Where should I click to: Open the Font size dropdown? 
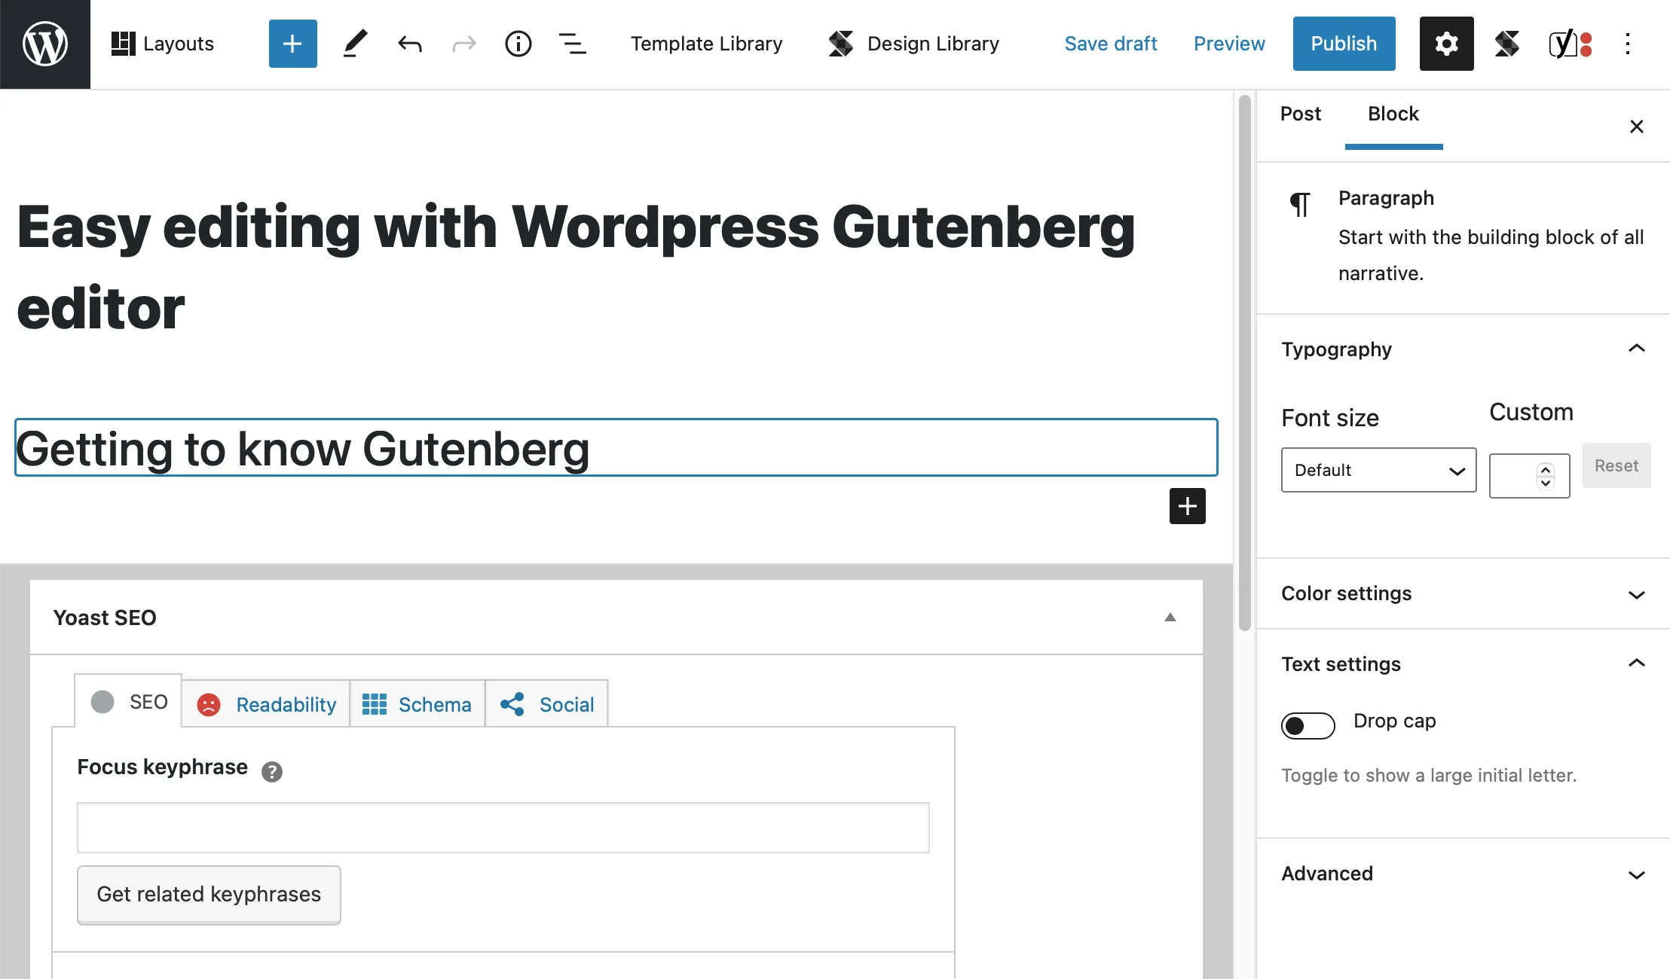[1379, 470]
